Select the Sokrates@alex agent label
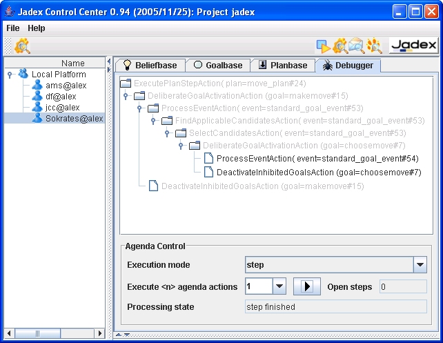Image resolution: width=443 pixels, height=343 pixels. 75,118
